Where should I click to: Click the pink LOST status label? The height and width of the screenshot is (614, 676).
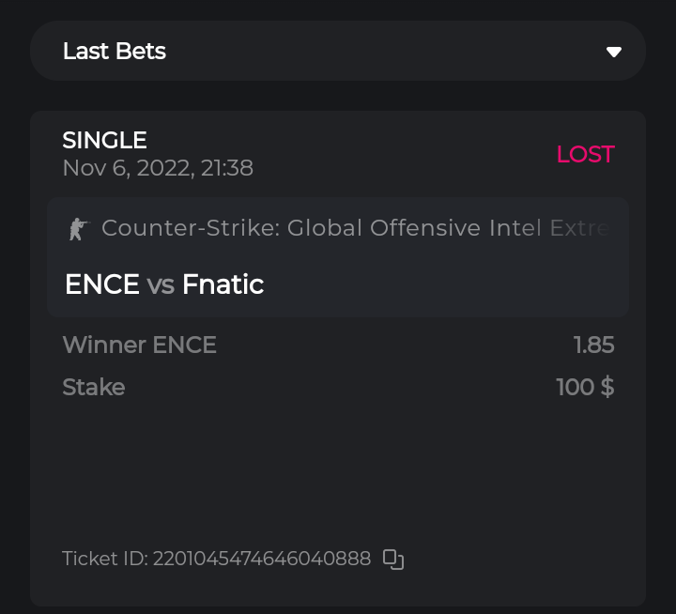(x=585, y=155)
